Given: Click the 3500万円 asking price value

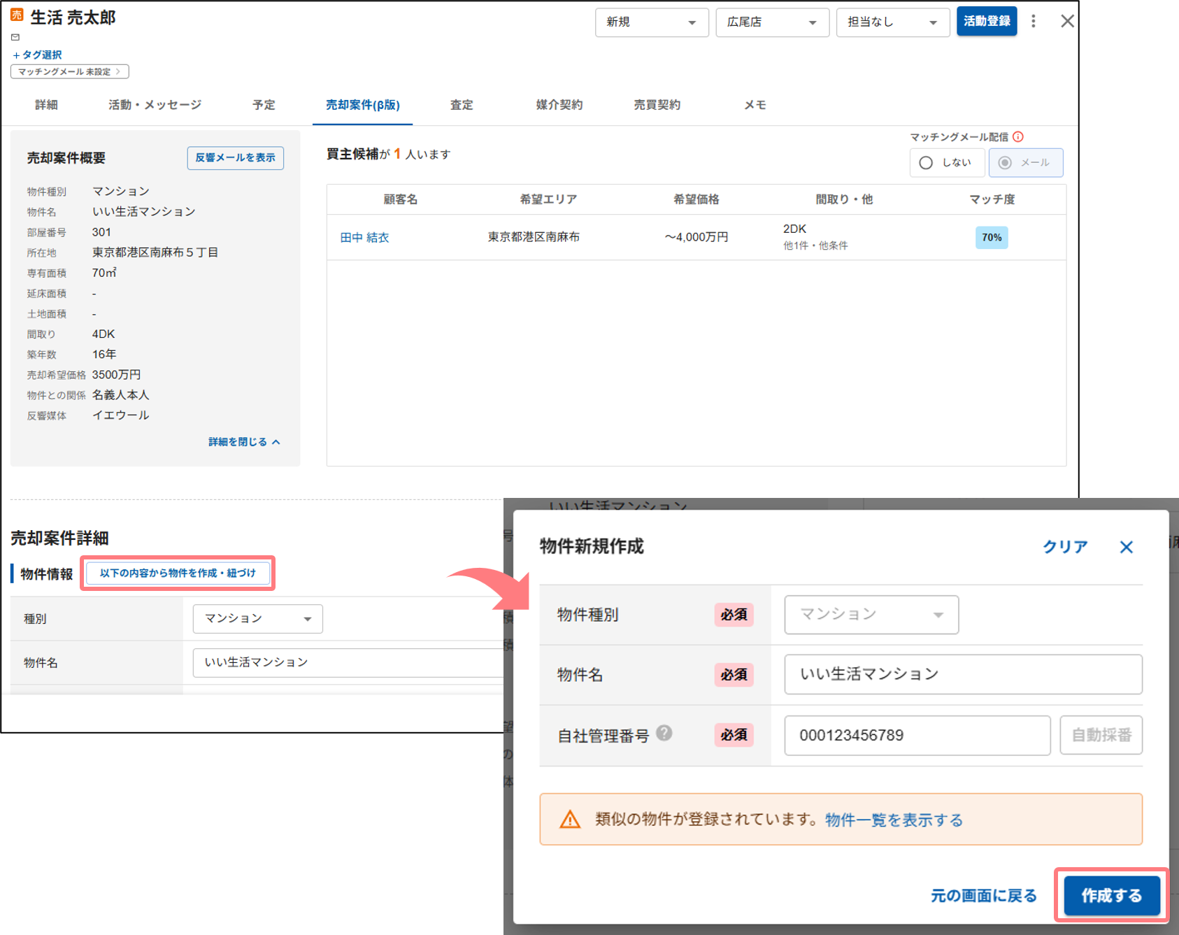Looking at the screenshot, I should [116, 375].
